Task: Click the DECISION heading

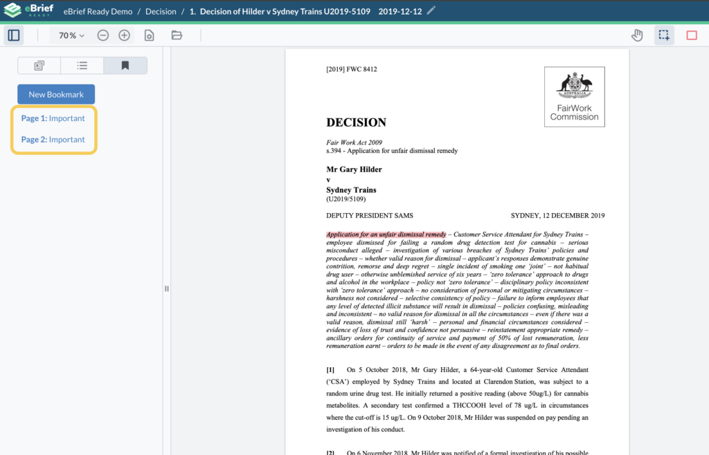Action: coord(357,122)
